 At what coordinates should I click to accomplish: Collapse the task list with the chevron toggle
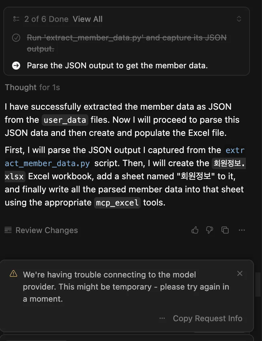[x=239, y=19]
